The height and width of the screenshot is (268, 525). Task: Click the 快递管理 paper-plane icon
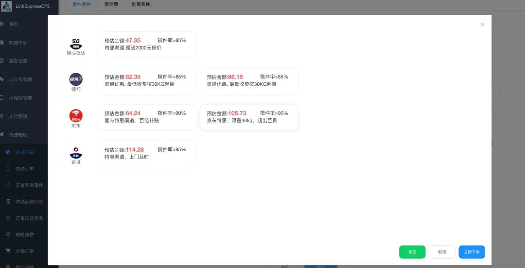tap(1, 135)
